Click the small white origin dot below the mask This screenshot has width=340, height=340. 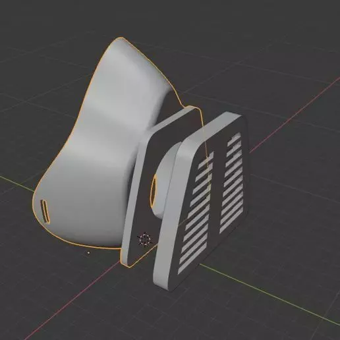click(x=88, y=253)
